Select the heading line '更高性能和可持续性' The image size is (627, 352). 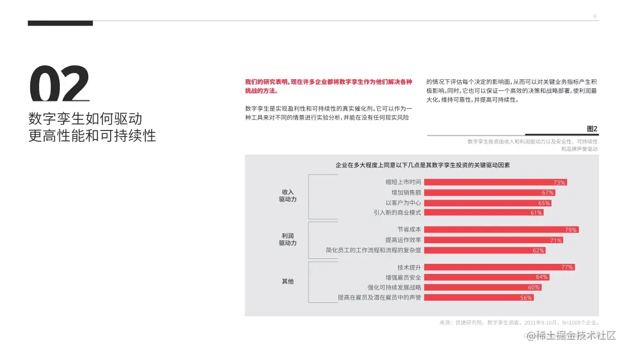coord(92,136)
